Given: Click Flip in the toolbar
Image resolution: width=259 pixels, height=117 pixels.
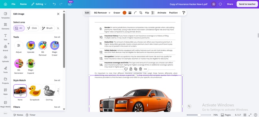Looking at the screenshot, I should coord(147,13).
